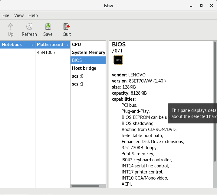Close the lshw window
Image resolution: width=217 pixels, height=195 pixels.
click(212, 5)
